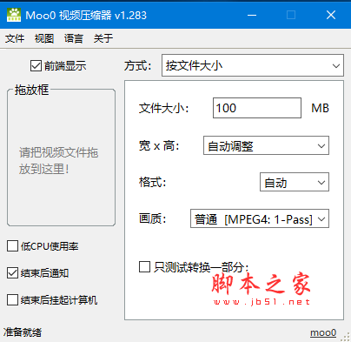Click the Moo0 app icon in title bar
Viewport: 351px width, 342px height.
[14, 15]
